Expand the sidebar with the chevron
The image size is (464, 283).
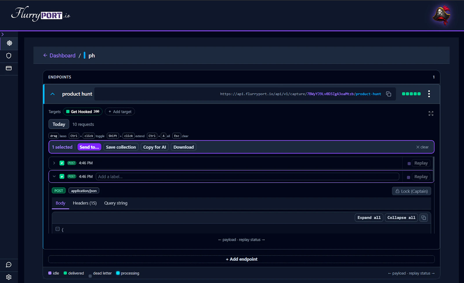pos(3,34)
